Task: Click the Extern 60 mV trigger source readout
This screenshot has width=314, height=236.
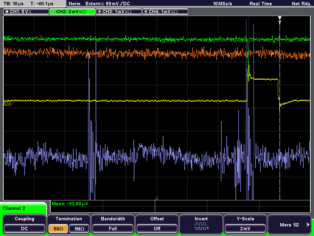Action: pos(108,4)
